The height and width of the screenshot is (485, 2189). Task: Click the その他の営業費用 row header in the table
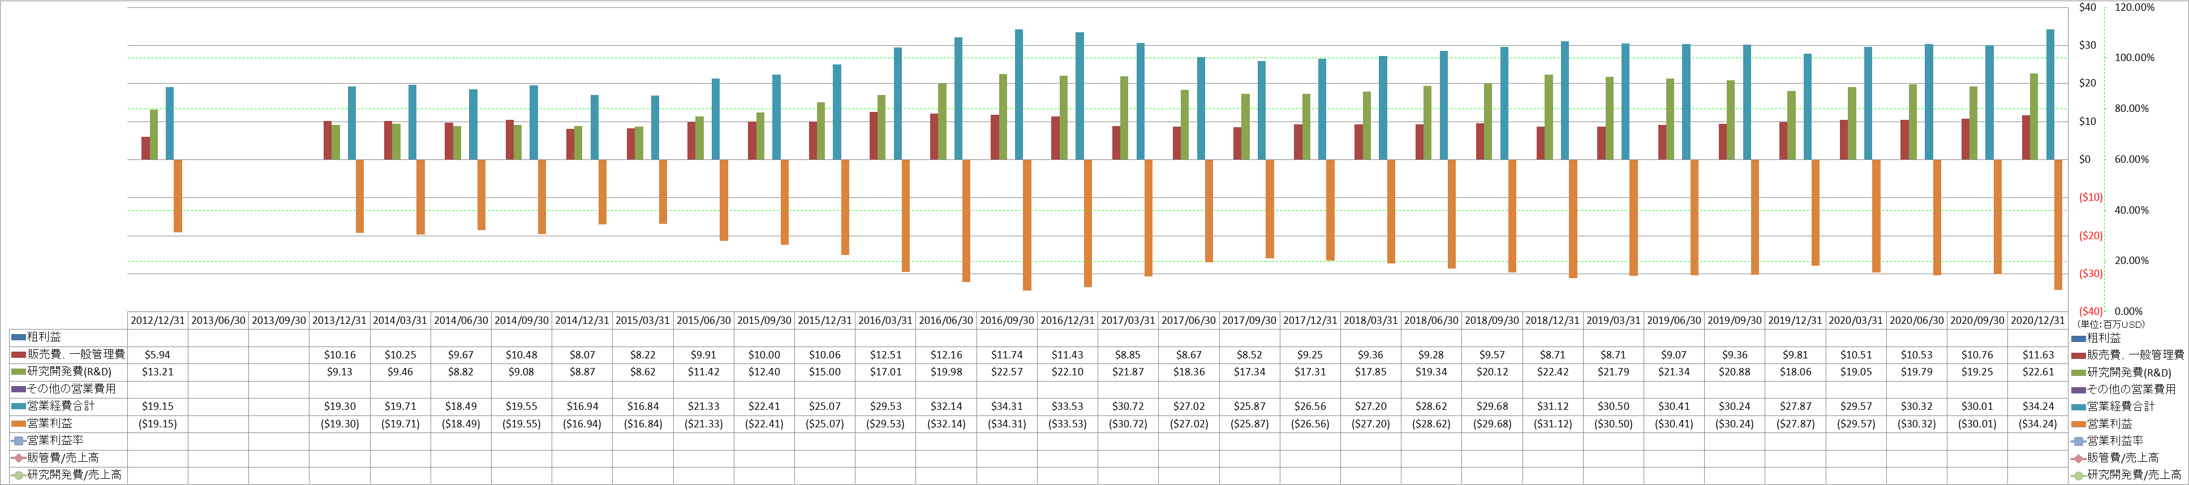68,389
